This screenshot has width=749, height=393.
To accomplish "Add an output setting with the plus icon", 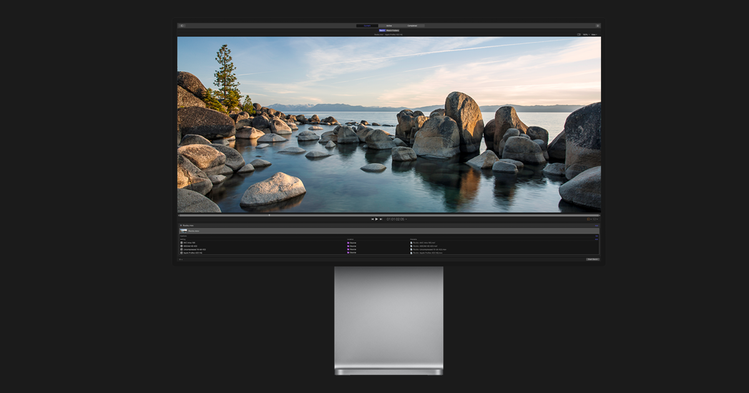I will [x=180, y=260].
